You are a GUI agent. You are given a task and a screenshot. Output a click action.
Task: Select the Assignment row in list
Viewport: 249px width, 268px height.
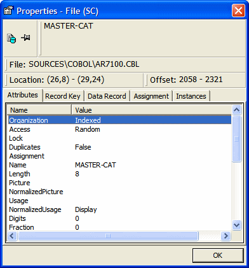click(x=119, y=156)
